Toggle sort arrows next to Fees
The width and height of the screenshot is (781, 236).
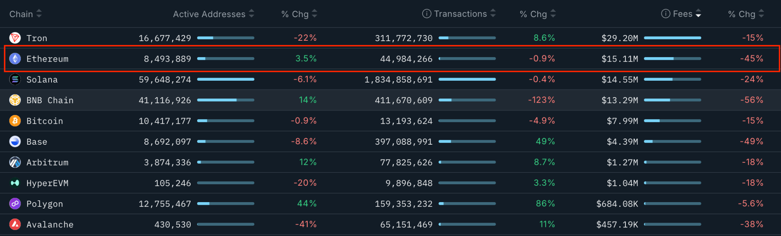[x=698, y=14]
